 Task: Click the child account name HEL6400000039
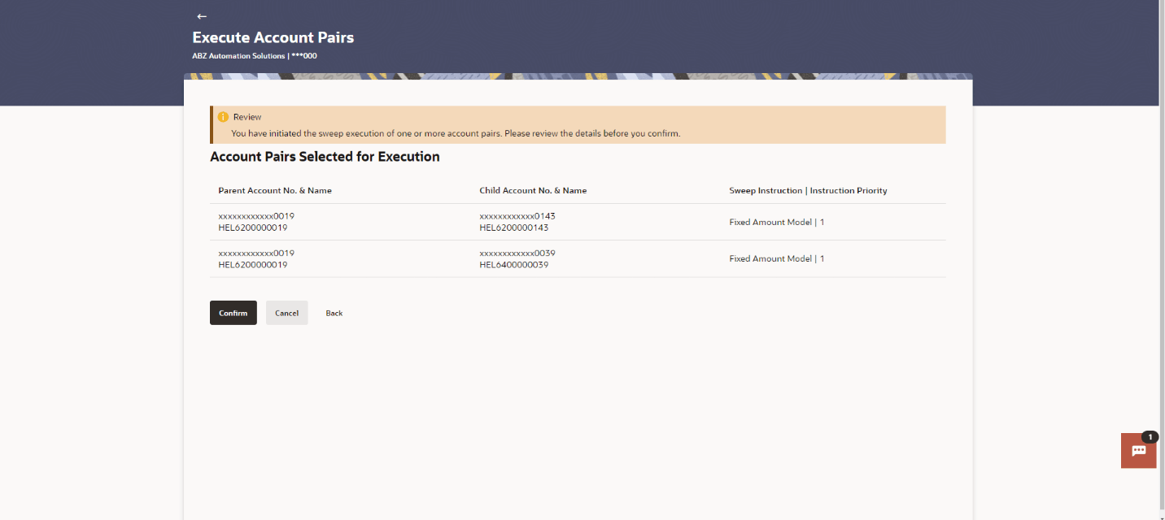pos(514,265)
